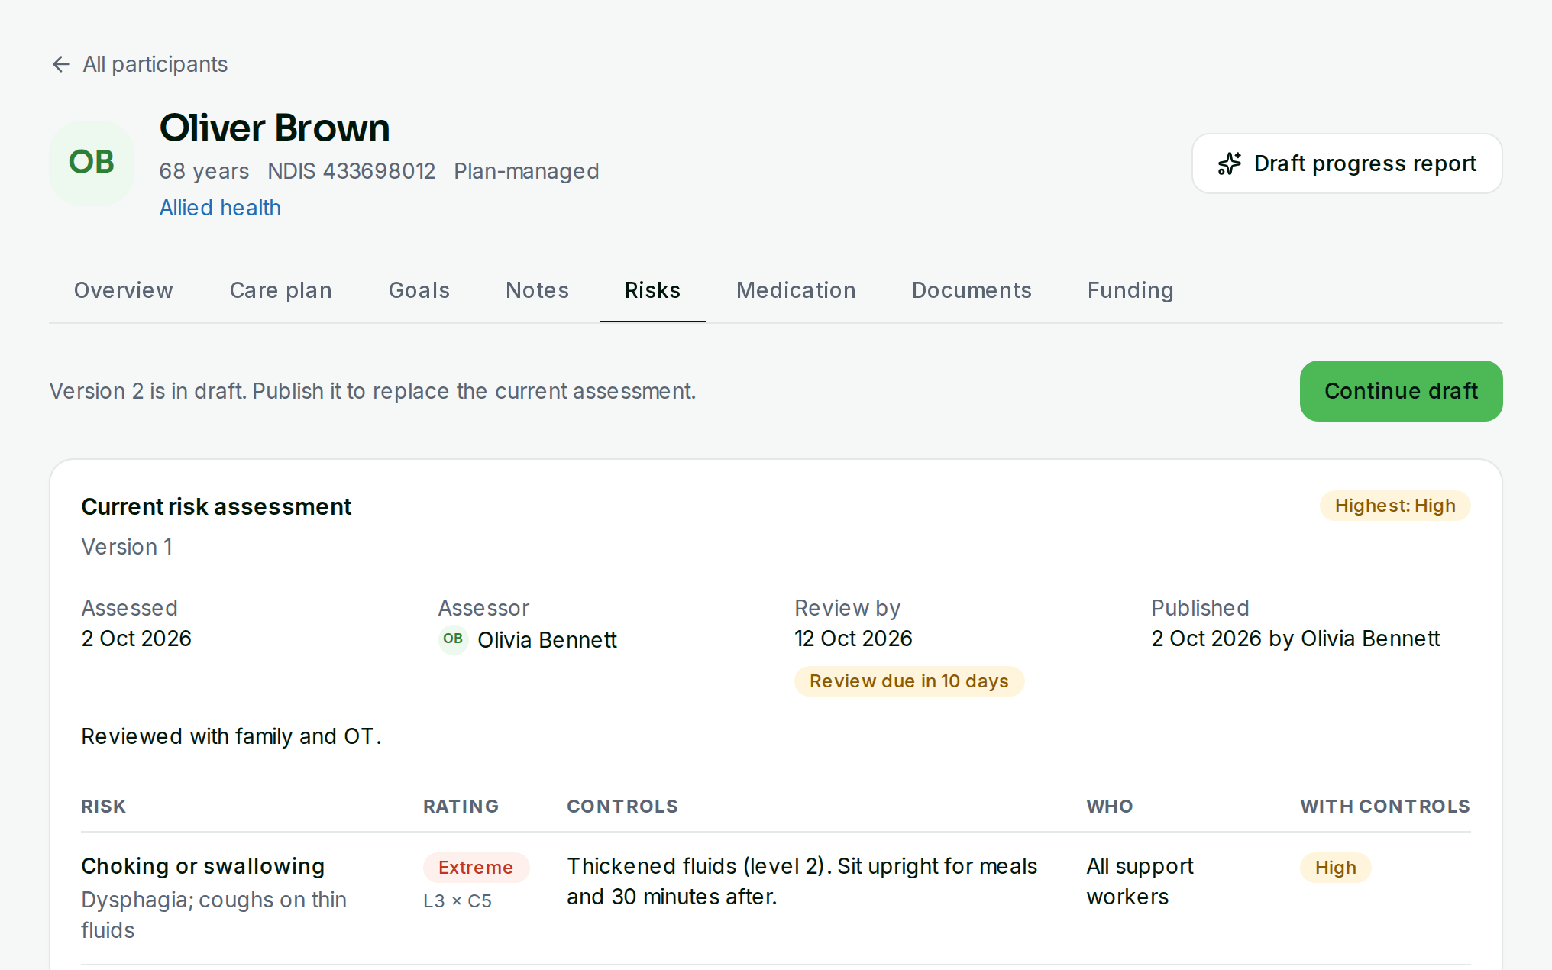
Task: Click the All support workers cell
Action: 1140,881
